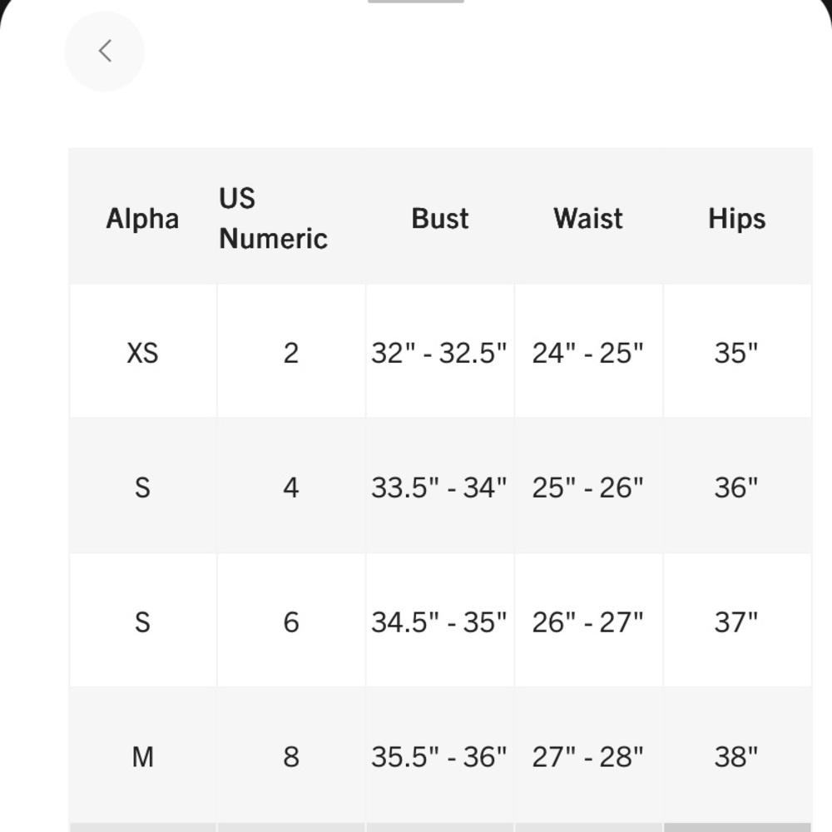Select waist measurement 26" - 27"
This screenshot has width=832, height=832.
pos(588,622)
